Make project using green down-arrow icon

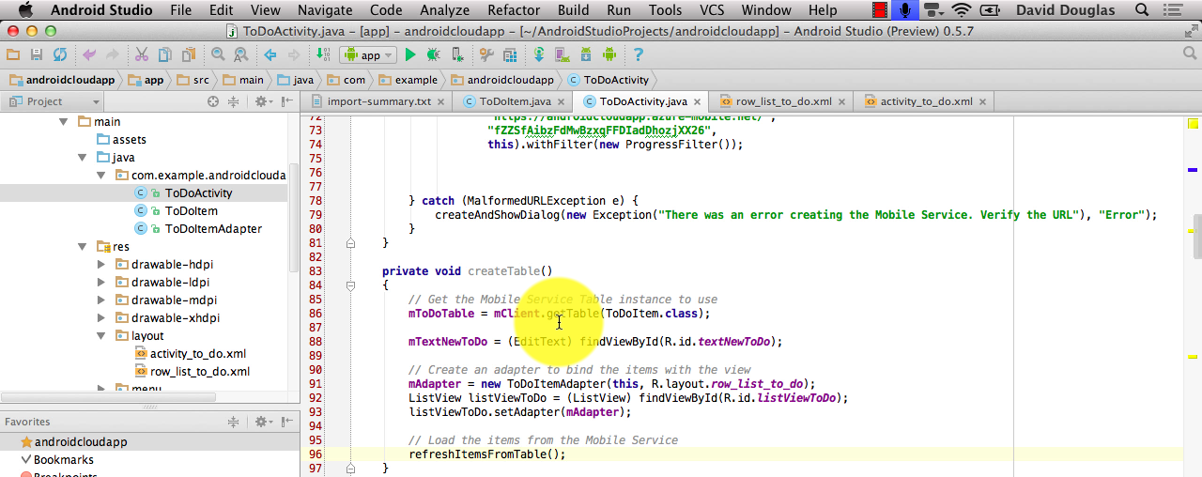point(323,55)
